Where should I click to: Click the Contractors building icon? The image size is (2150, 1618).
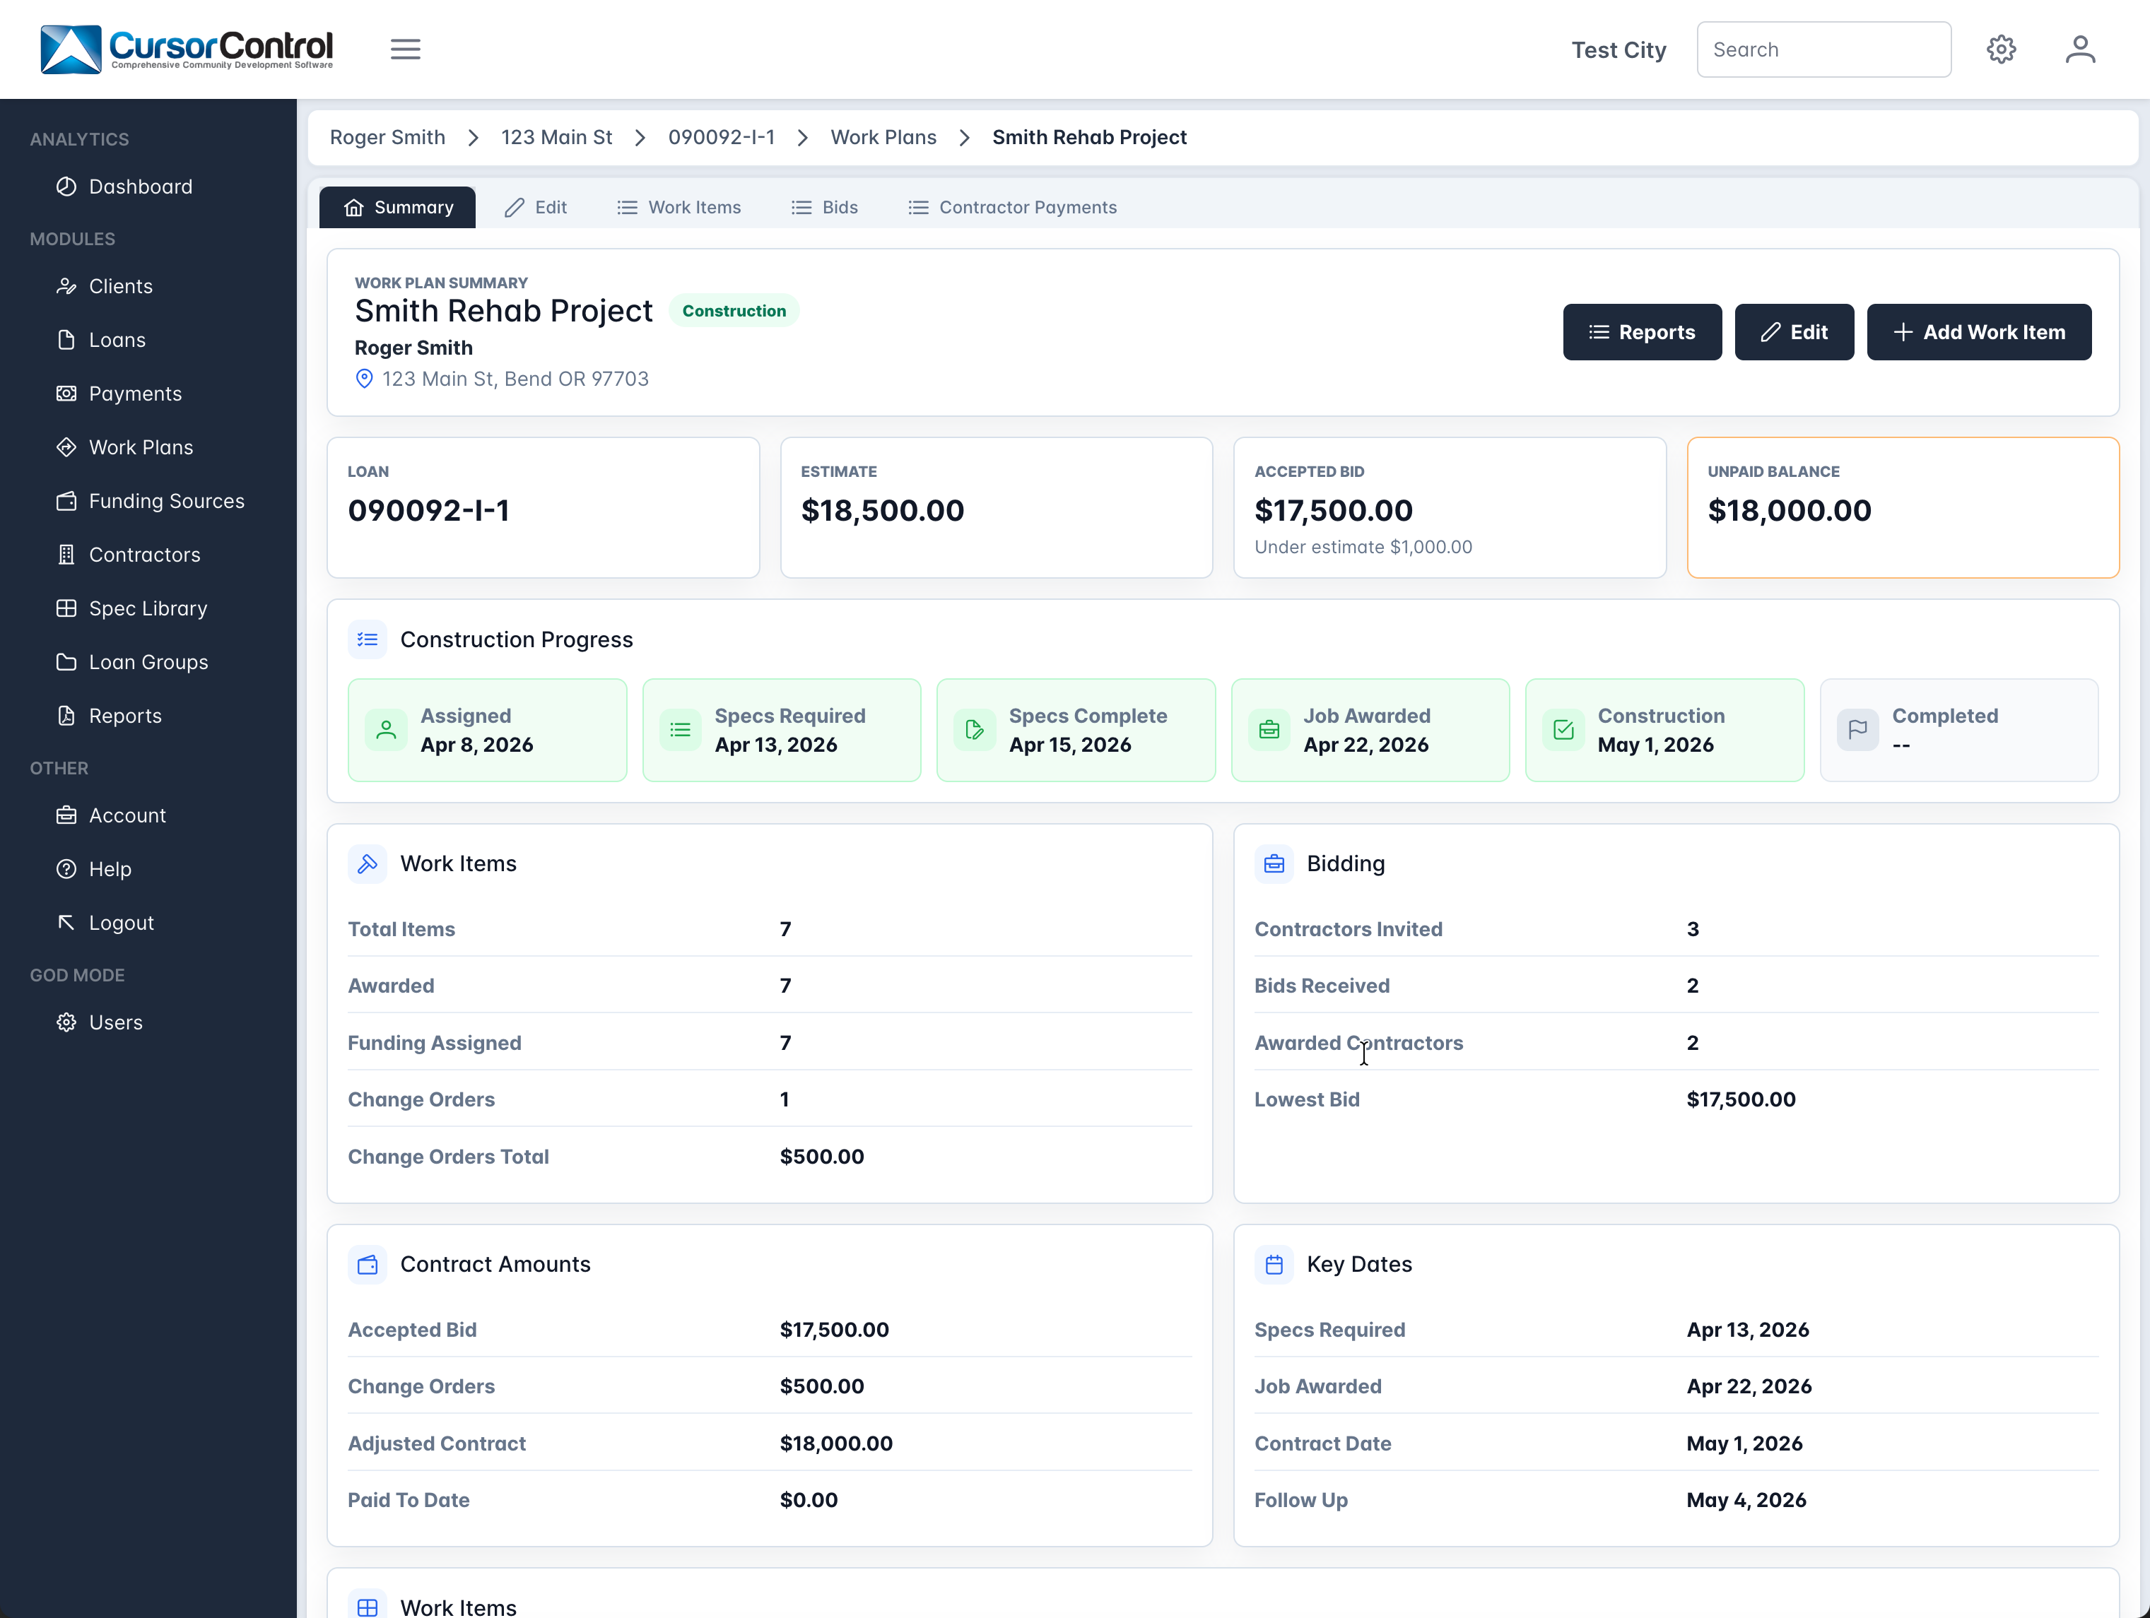click(66, 554)
